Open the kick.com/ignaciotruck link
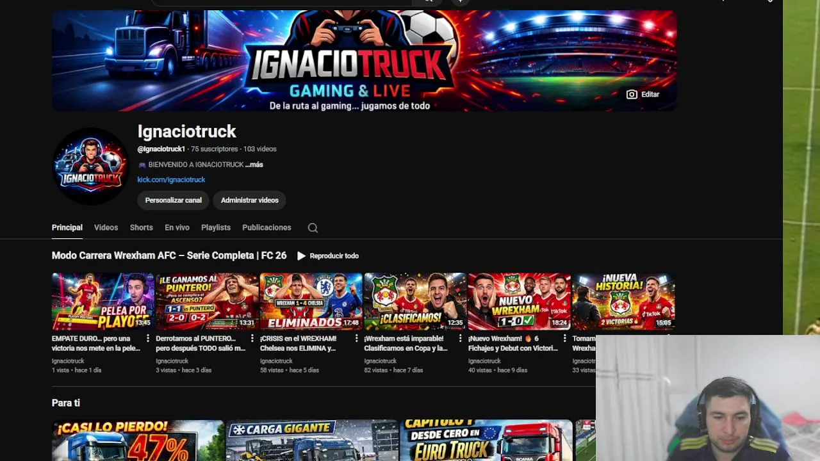Viewport: 820px width, 461px height. [x=171, y=180]
